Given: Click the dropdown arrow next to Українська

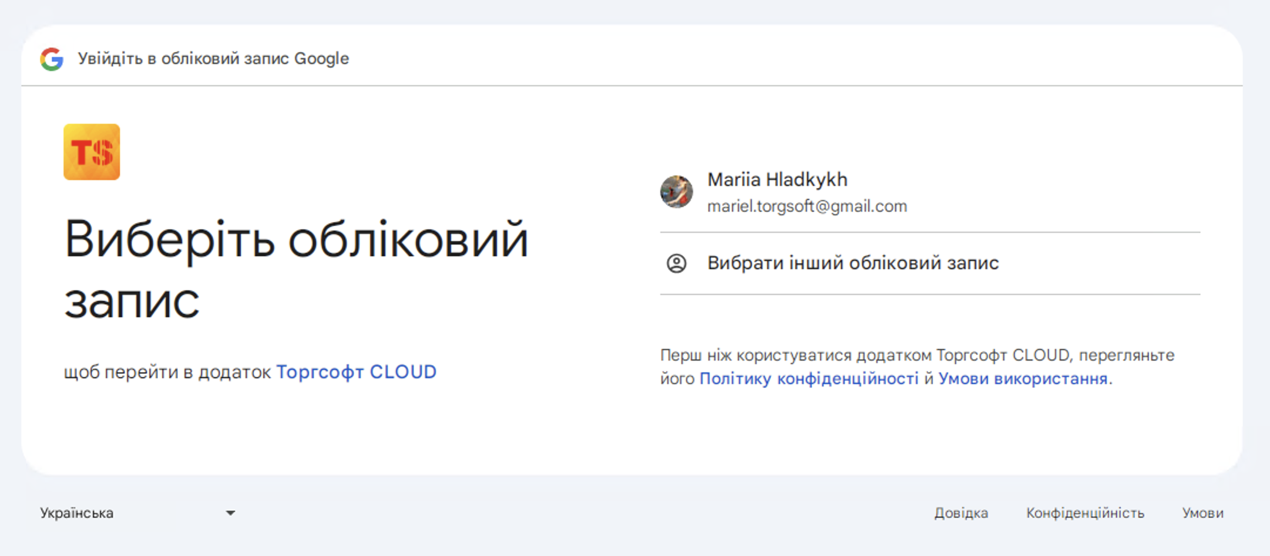Looking at the screenshot, I should click(231, 513).
